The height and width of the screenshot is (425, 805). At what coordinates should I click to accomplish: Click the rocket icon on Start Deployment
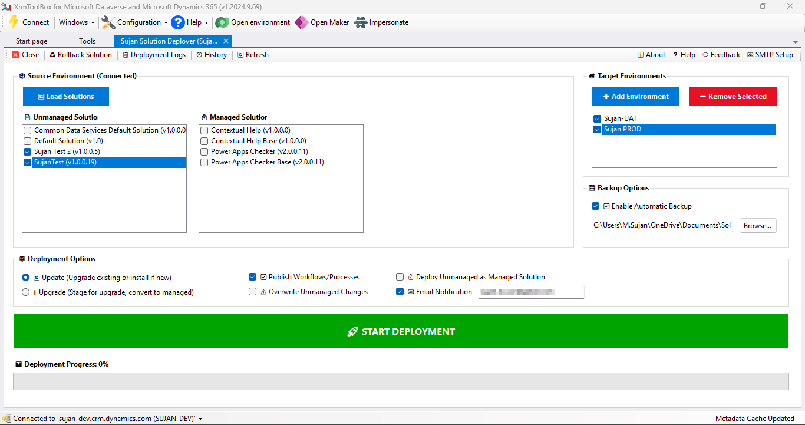[352, 331]
